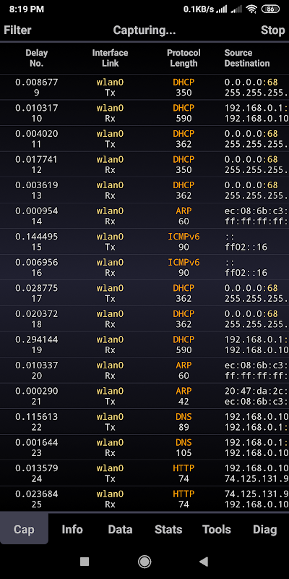Tap source 20:47:da:2c of packet 21
This screenshot has width=289, height=579.
tap(256, 391)
